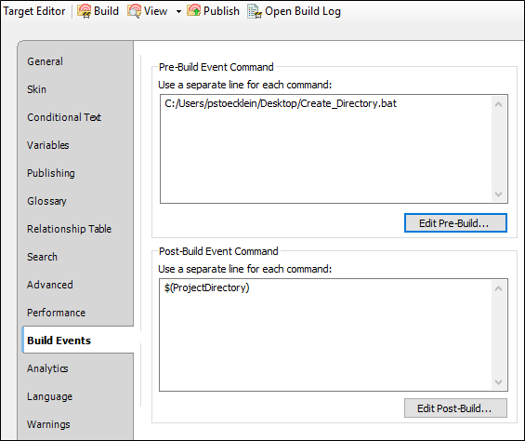
Task: Open the Publishing tab
Action: point(51,173)
